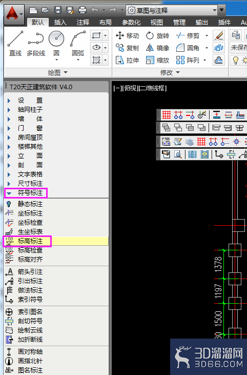
Task: Click the light bulb layer icon
Action: pos(236,60)
